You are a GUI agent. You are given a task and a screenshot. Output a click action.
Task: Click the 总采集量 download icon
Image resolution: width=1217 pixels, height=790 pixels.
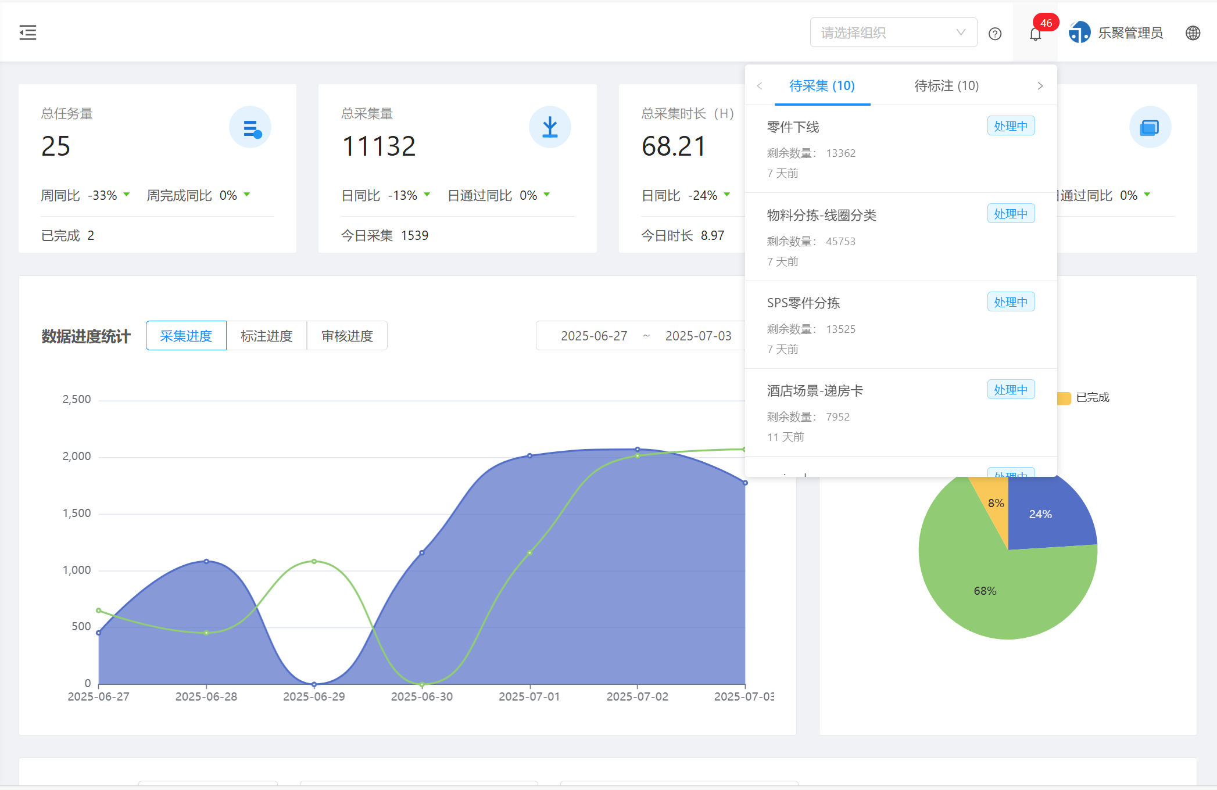pyautogui.click(x=550, y=127)
